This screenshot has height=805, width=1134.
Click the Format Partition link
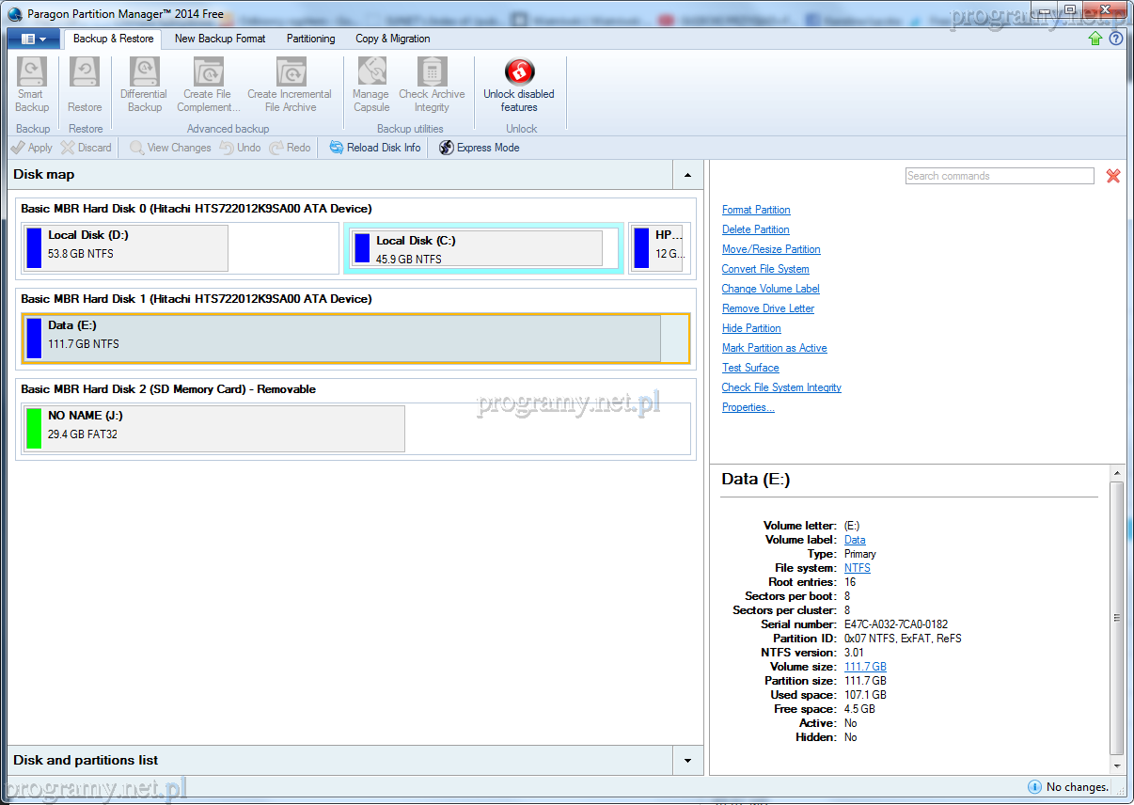pyautogui.click(x=756, y=210)
